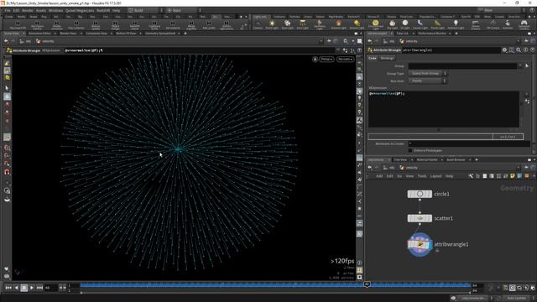
Task: Click the velocity path button in parameter pane
Action: [409, 41]
